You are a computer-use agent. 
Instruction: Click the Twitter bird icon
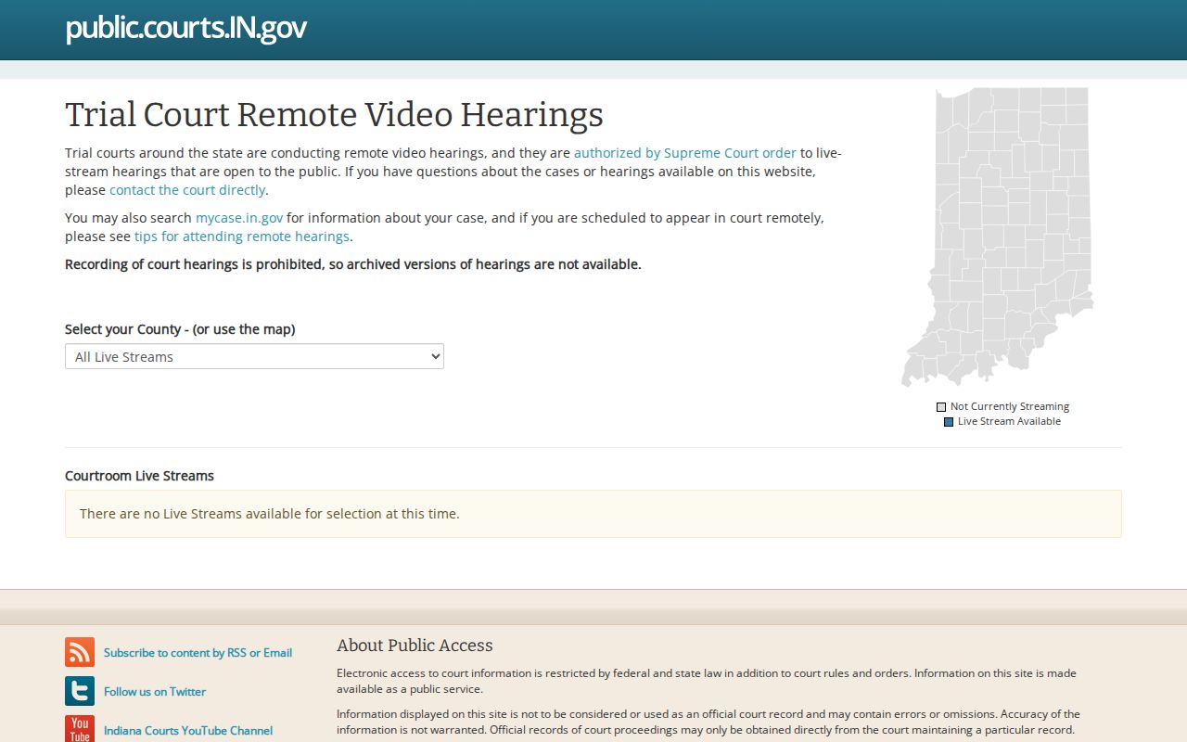tap(80, 691)
